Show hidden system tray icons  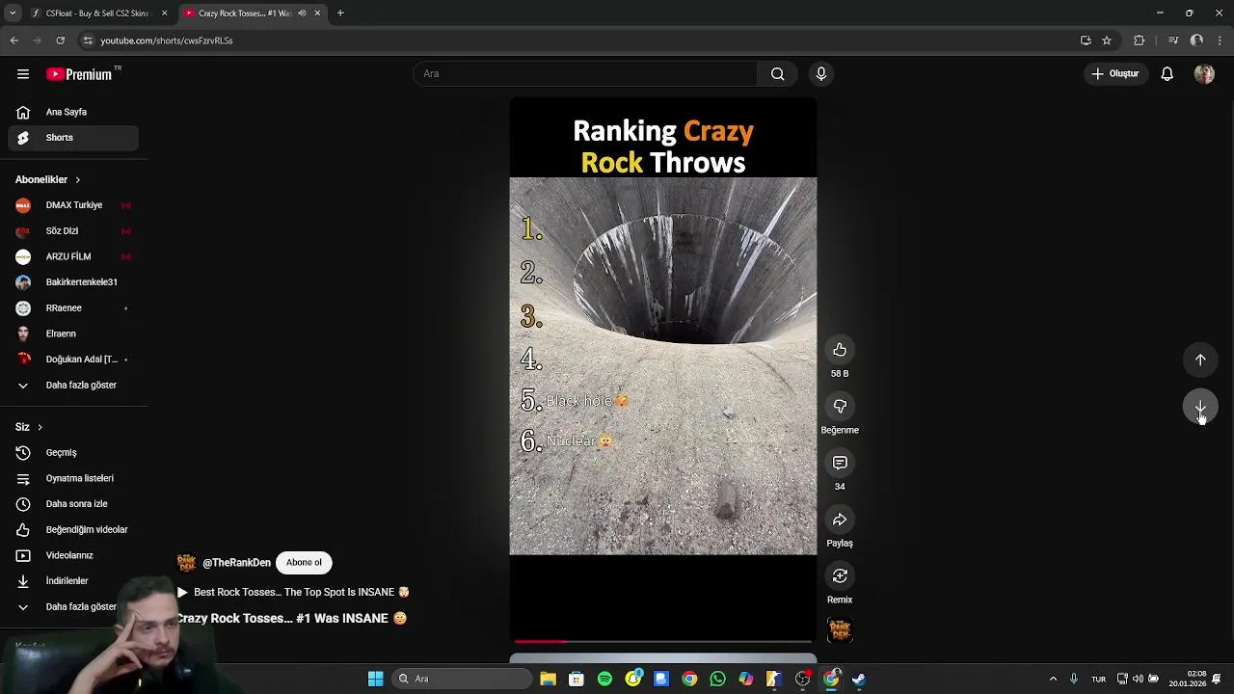(1053, 679)
